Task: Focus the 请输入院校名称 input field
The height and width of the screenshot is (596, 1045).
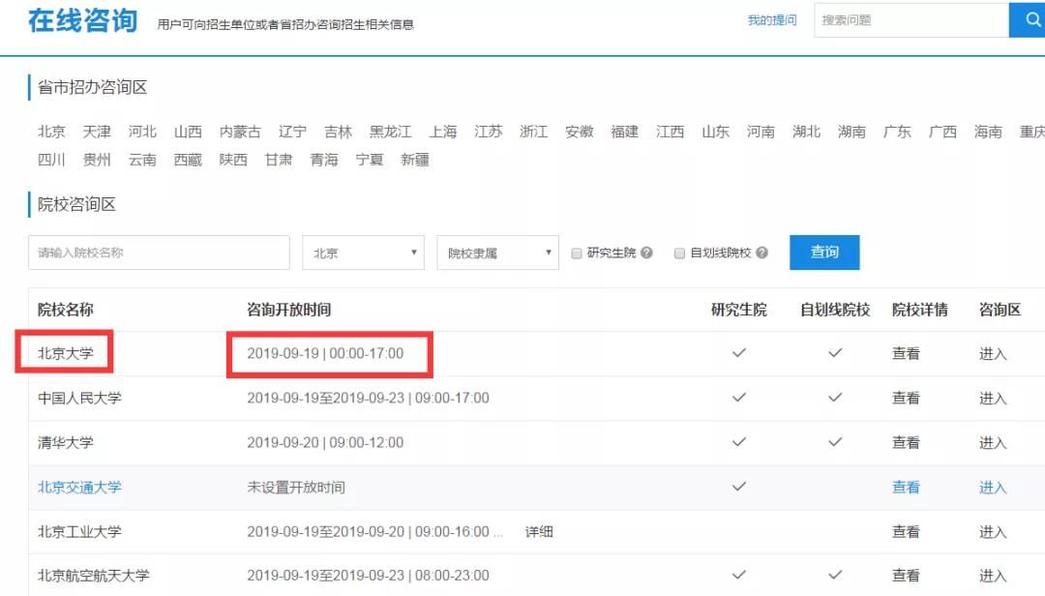Action: (x=159, y=253)
